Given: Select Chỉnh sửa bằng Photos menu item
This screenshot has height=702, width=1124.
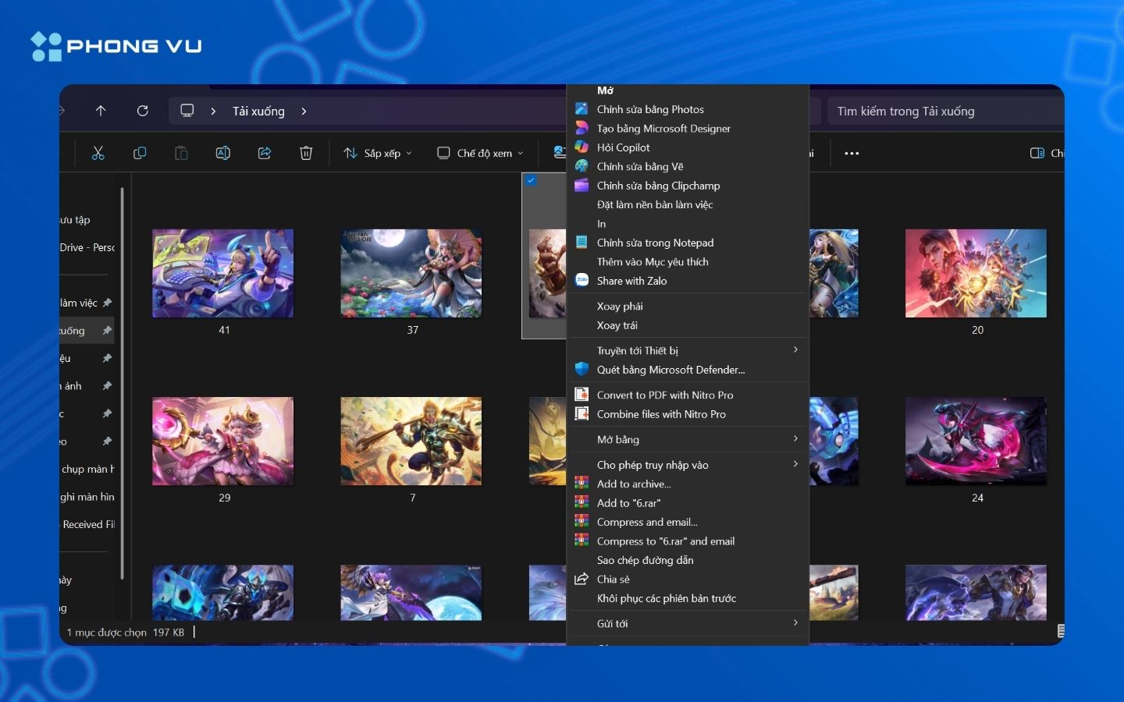Looking at the screenshot, I should pos(650,109).
